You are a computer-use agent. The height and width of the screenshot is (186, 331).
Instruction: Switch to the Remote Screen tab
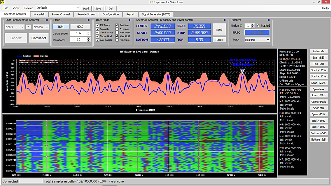[x=86, y=14]
